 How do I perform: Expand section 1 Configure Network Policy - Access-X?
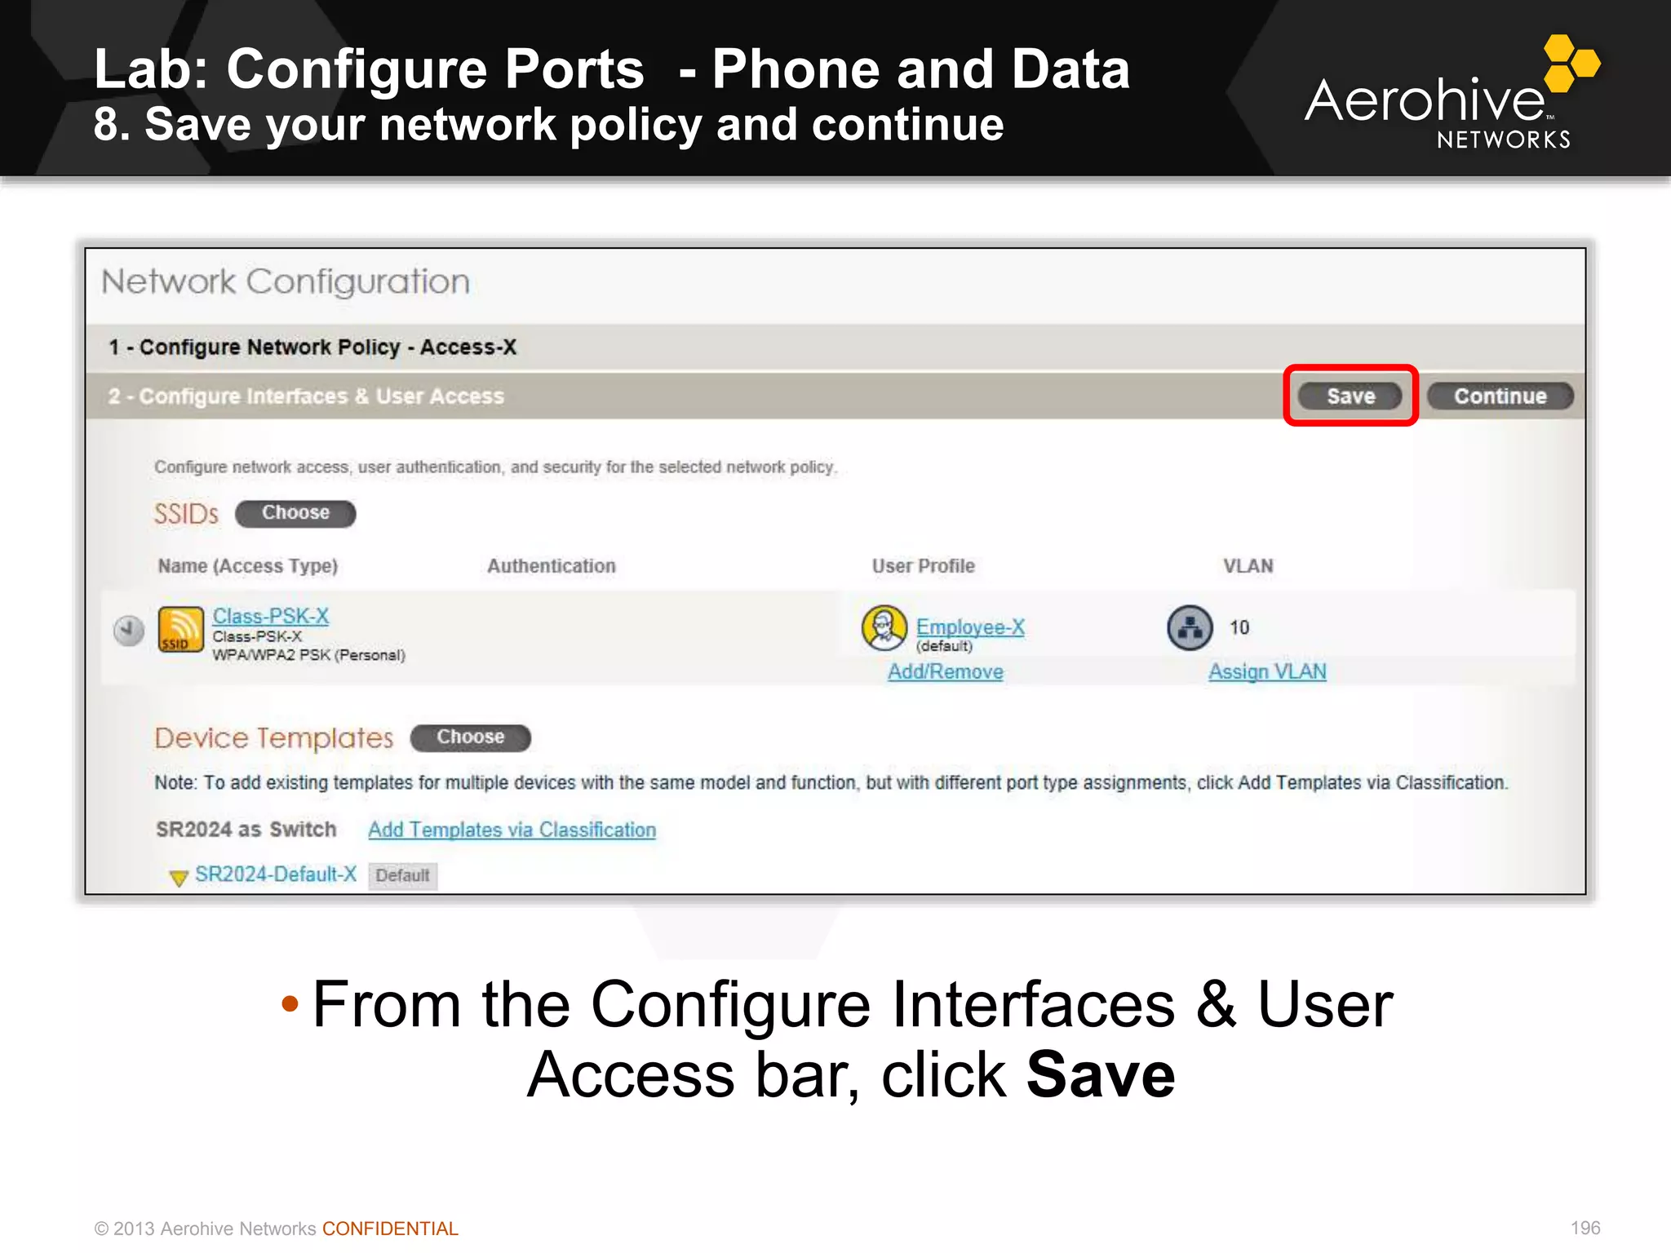point(835,348)
